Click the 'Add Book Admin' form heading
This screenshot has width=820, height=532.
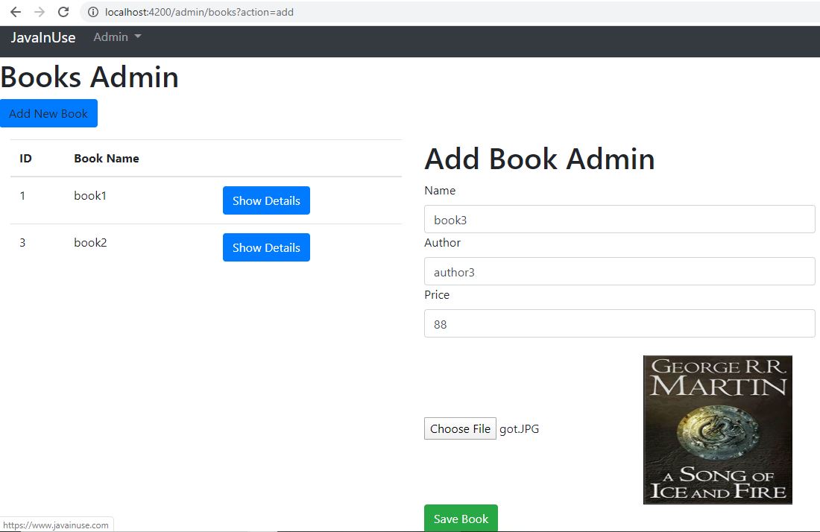(539, 159)
